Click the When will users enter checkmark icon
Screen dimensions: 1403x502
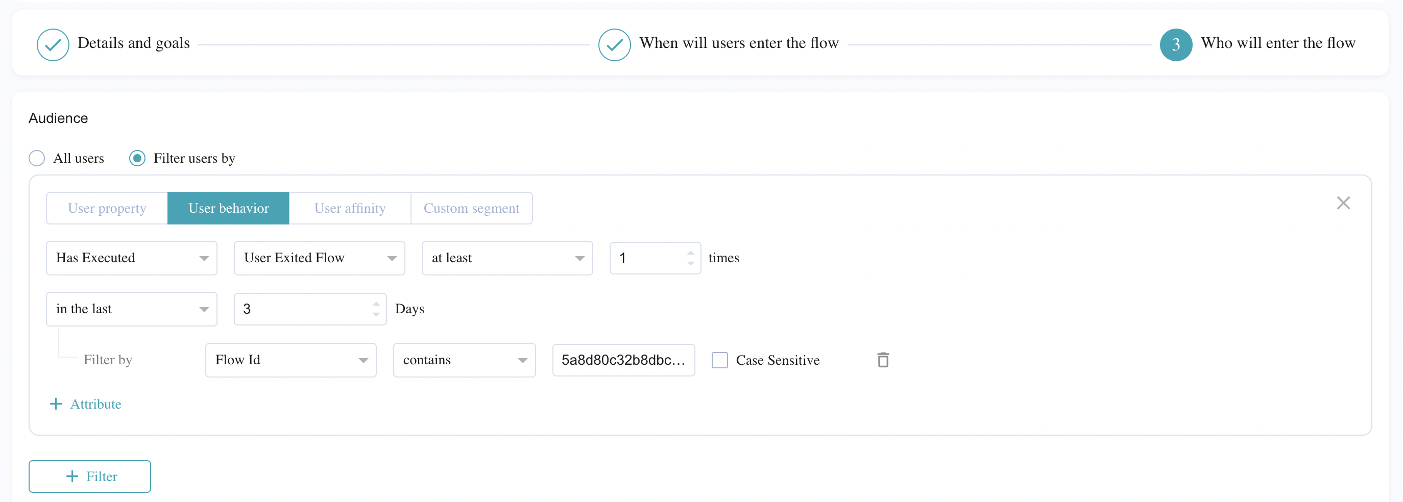point(614,45)
